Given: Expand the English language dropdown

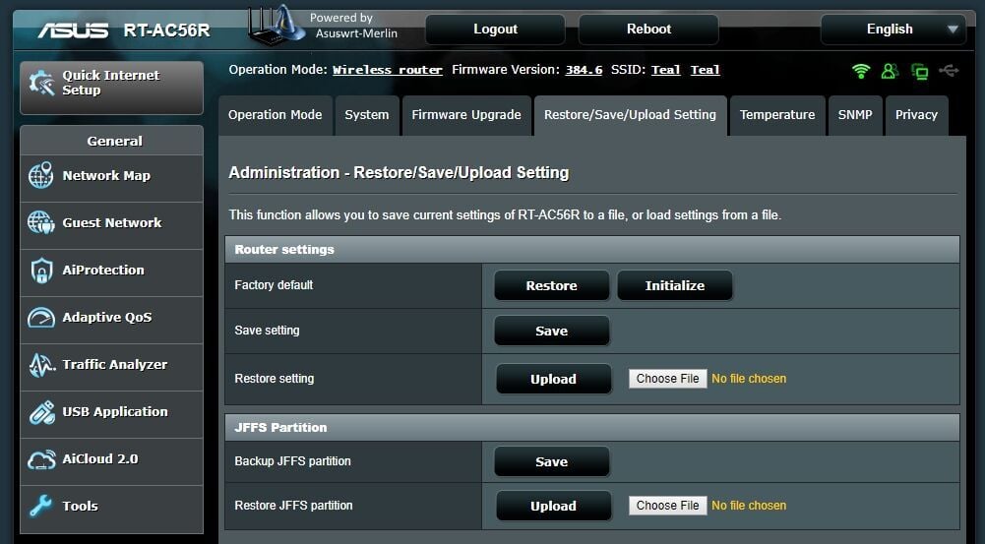Looking at the screenshot, I should (893, 30).
